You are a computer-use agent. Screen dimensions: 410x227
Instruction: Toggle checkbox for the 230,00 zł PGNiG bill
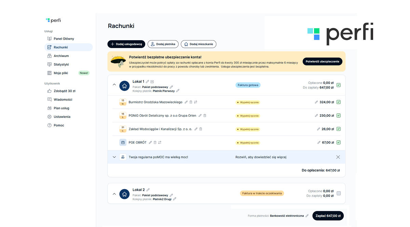[x=338, y=116]
